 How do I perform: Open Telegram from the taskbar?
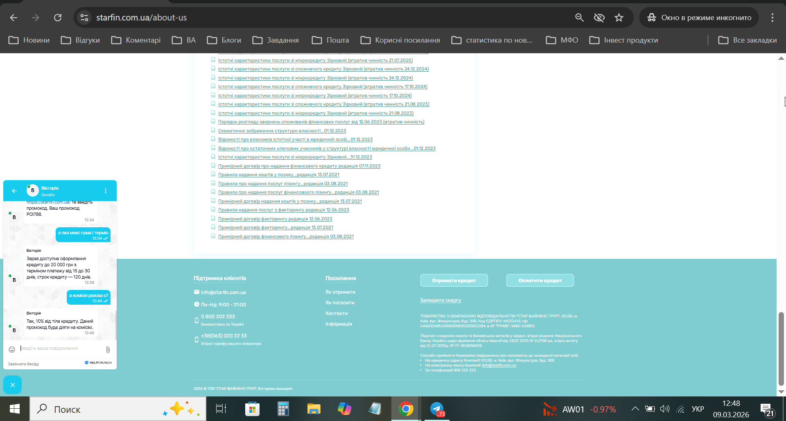[x=437, y=409]
